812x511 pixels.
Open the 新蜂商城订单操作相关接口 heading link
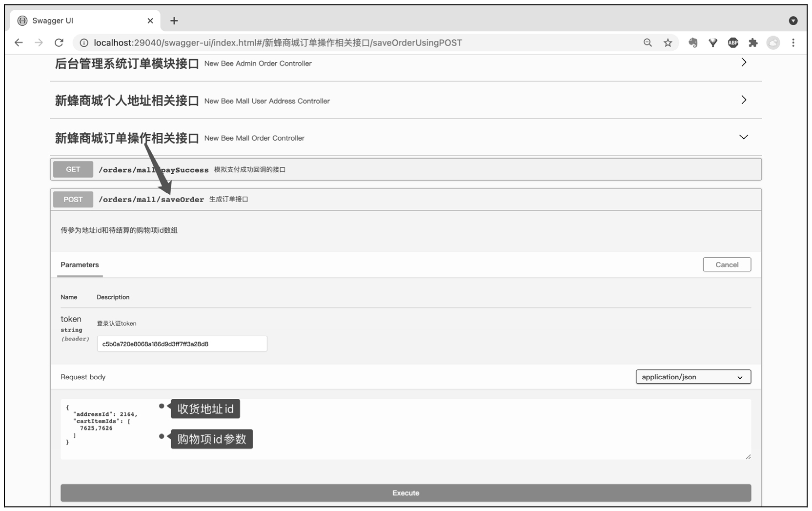(x=127, y=138)
